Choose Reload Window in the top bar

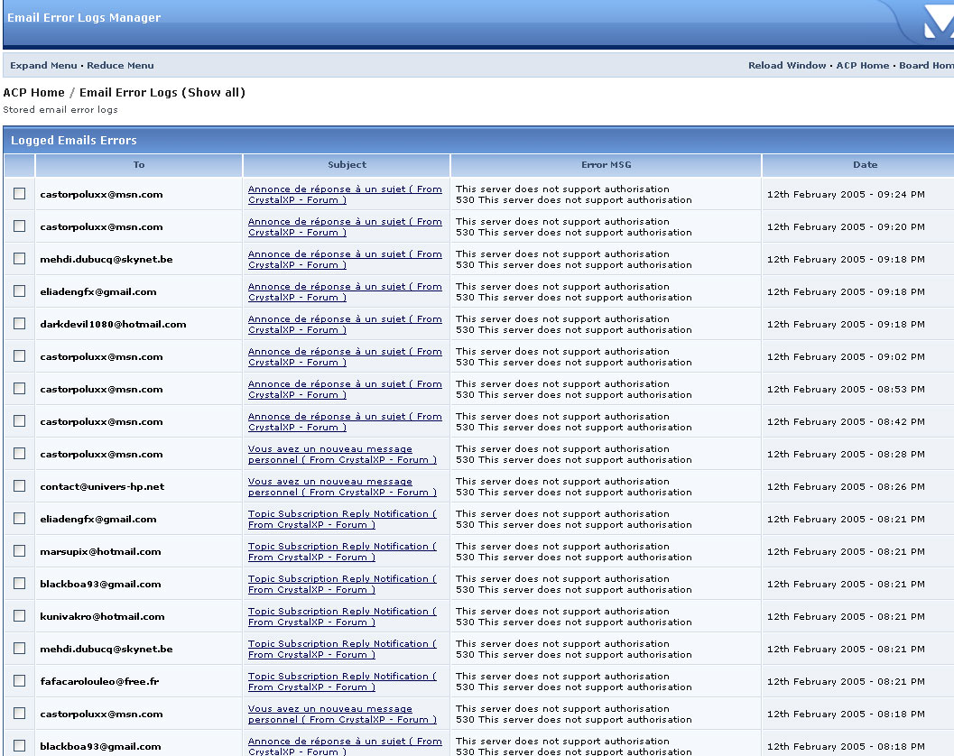(x=787, y=65)
